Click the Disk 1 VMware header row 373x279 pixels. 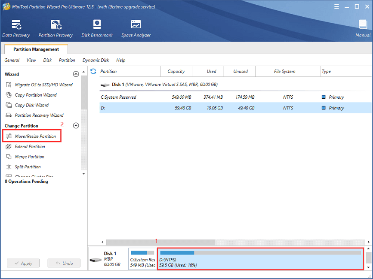click(235, 85)
